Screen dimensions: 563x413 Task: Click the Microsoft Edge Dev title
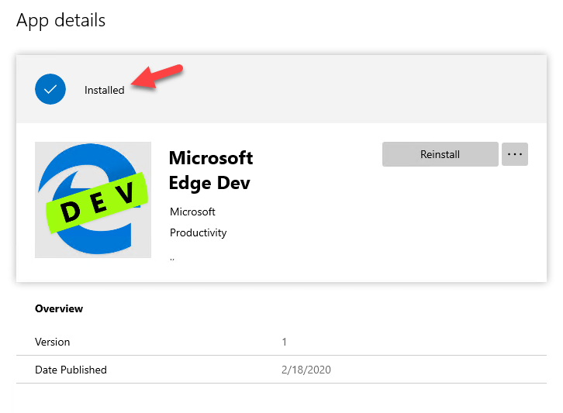point(211,170)
